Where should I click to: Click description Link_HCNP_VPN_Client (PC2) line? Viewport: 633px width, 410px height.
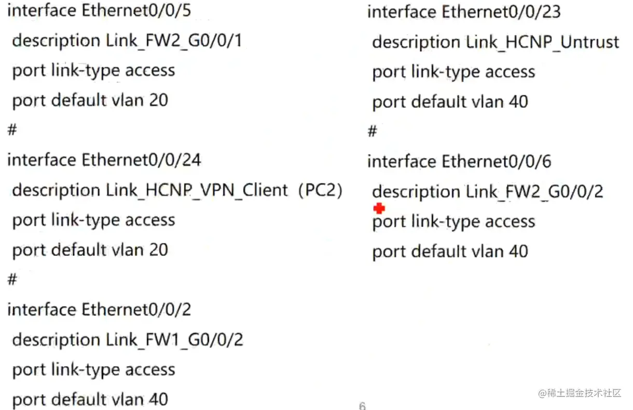177,190
